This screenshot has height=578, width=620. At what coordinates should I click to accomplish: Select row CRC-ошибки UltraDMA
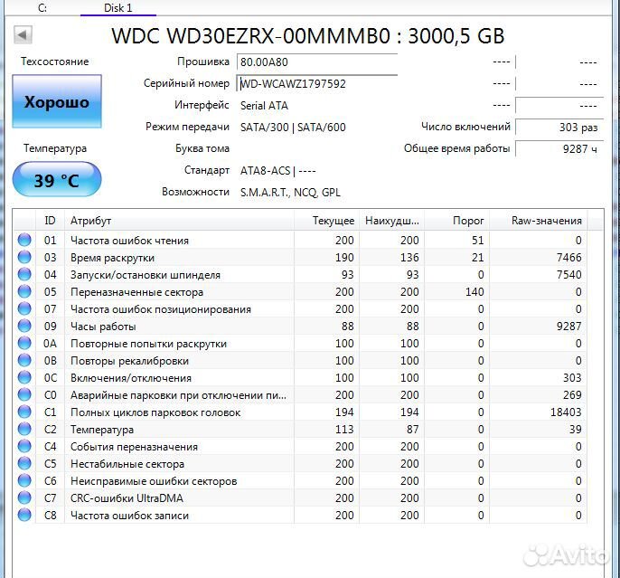(x=300, y=497)
